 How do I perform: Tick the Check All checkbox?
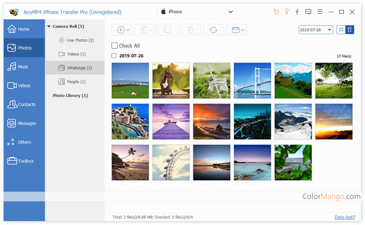(114, 46)
